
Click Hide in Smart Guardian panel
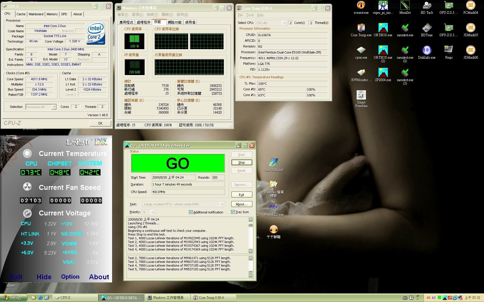[44, 277]
